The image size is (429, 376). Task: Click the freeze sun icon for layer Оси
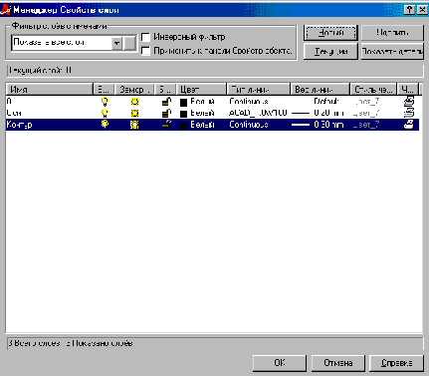tap(134, 113)
